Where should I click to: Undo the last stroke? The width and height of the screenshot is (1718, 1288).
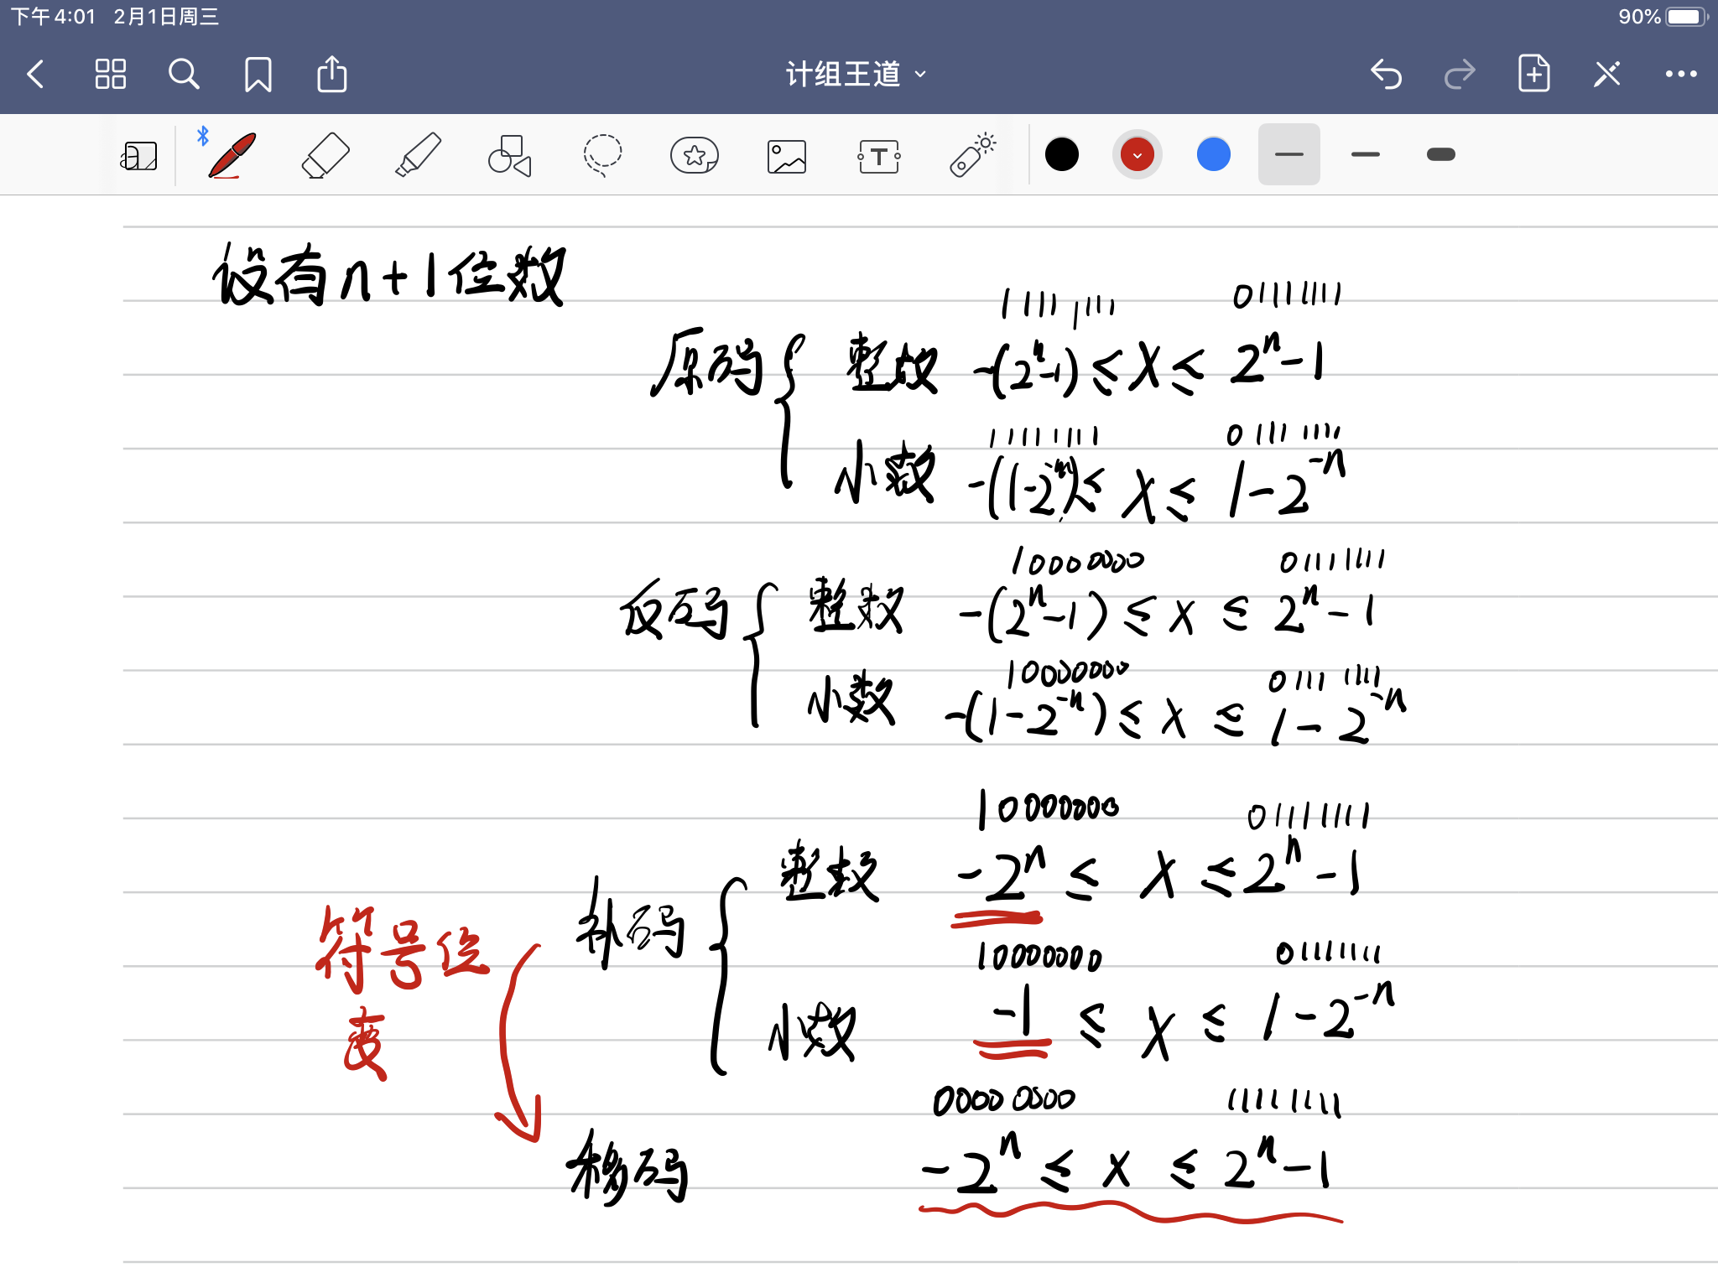point(1386,74)
